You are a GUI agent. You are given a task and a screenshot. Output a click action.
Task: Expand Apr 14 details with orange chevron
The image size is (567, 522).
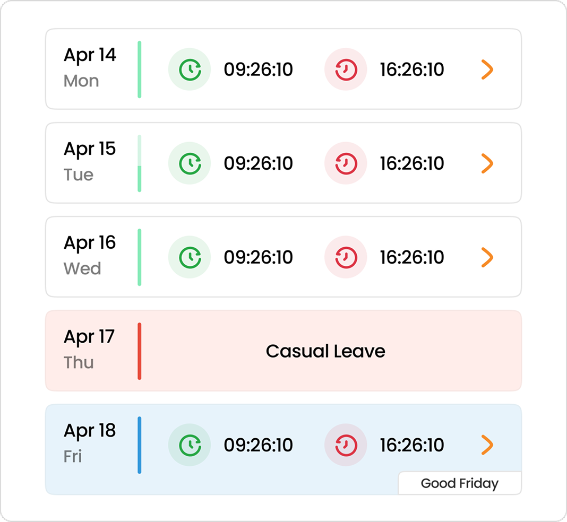(x=487, y=69)
